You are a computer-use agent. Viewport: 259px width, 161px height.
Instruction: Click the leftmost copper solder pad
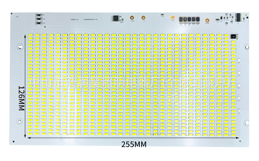pyautogui.click(x=131, y=19)
